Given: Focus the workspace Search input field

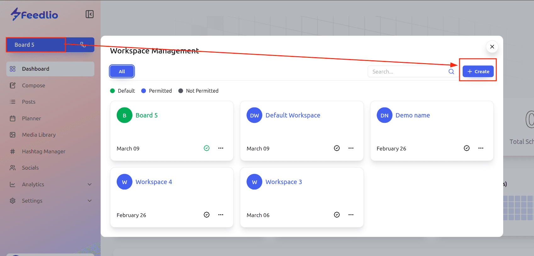Looking at the screenshot, I should (407, 72).
